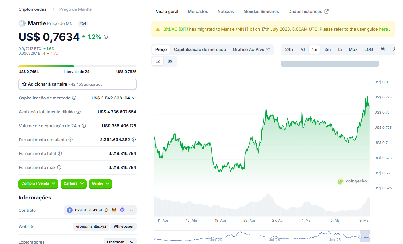The width and height of the screenshot is (403, 244).
Task: Click the 24h price range progress bar
Action: (x=77, y=66)
